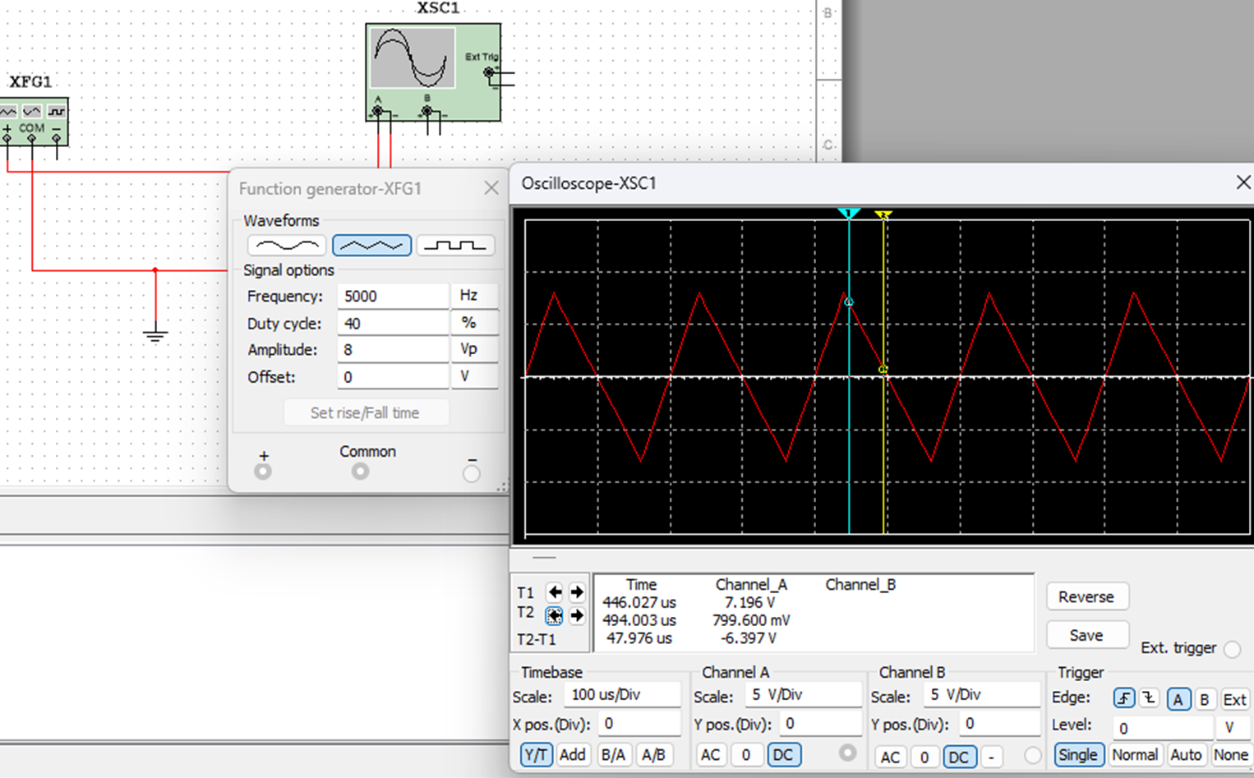Set falling edge triggering on the oscilloscope
The height and width of the screenshot is (778, 1254).
[1149, 697]
